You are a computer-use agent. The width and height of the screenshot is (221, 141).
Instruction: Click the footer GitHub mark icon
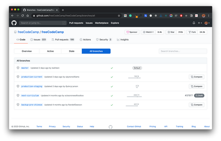coord(110,127)
